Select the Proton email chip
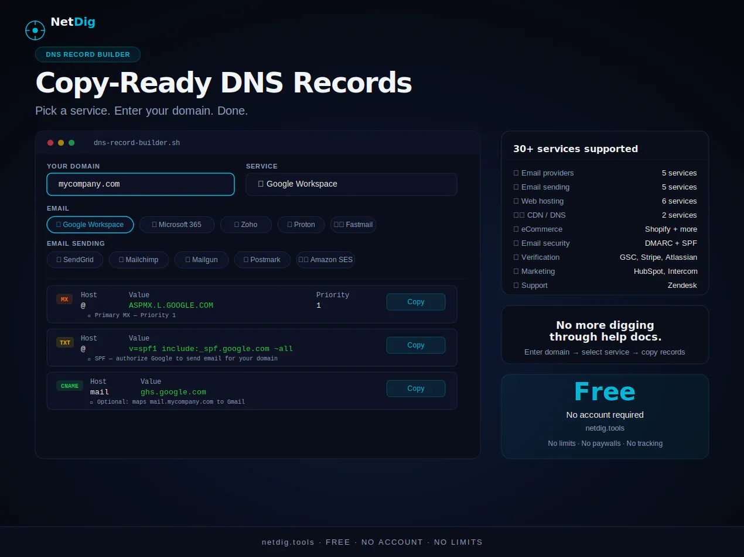Viewport: 744px width, 557px height. coord(301,225)
